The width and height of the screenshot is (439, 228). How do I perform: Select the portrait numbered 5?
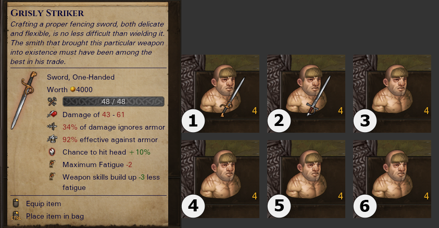306,179
